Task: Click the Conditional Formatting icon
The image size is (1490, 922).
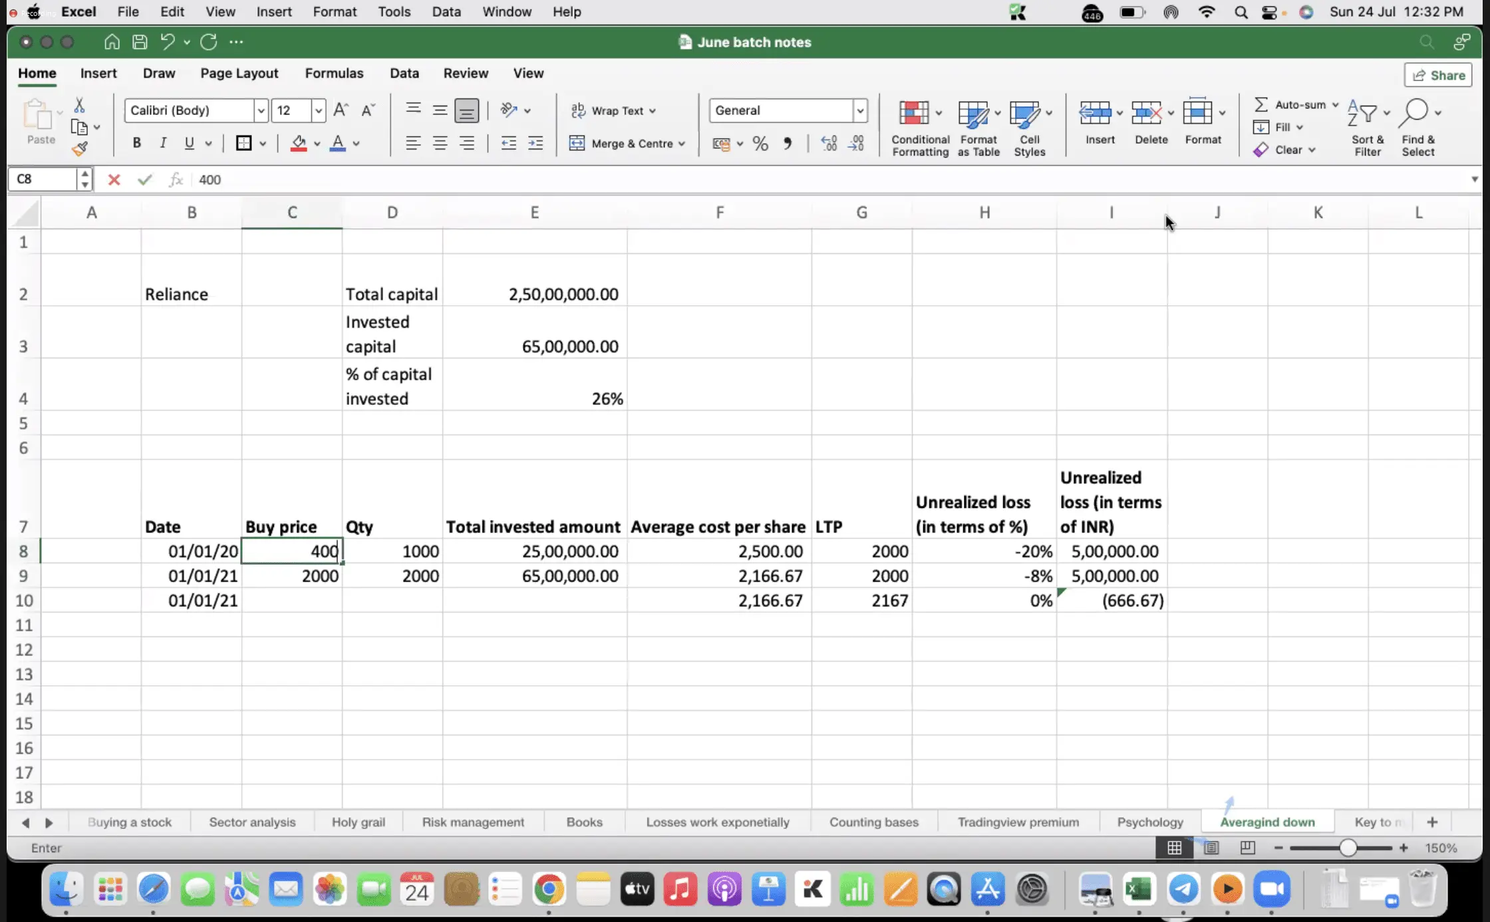Action: click(x=914, y=114)
